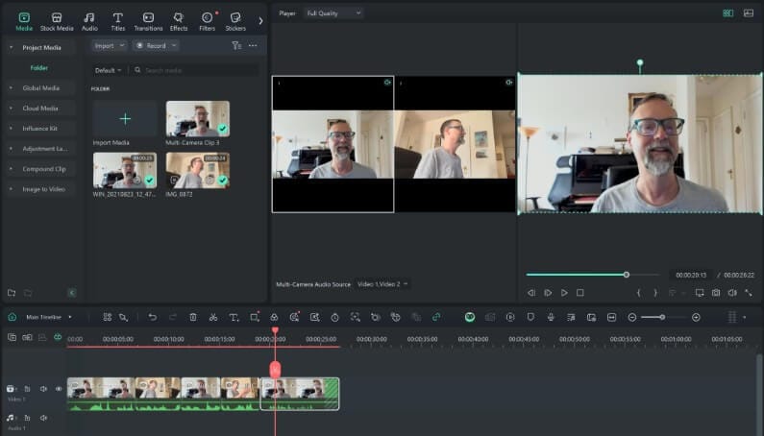Click the filter and sort media icon

pos(236,45)
